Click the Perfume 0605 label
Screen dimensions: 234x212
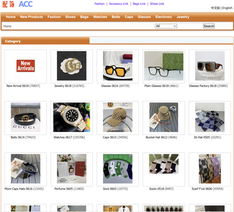(69, 189)
